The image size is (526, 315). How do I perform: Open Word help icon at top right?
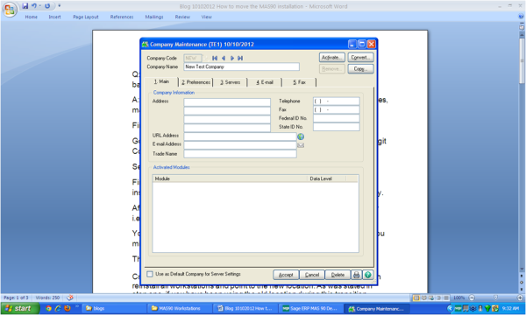click(x=522, y=17)
